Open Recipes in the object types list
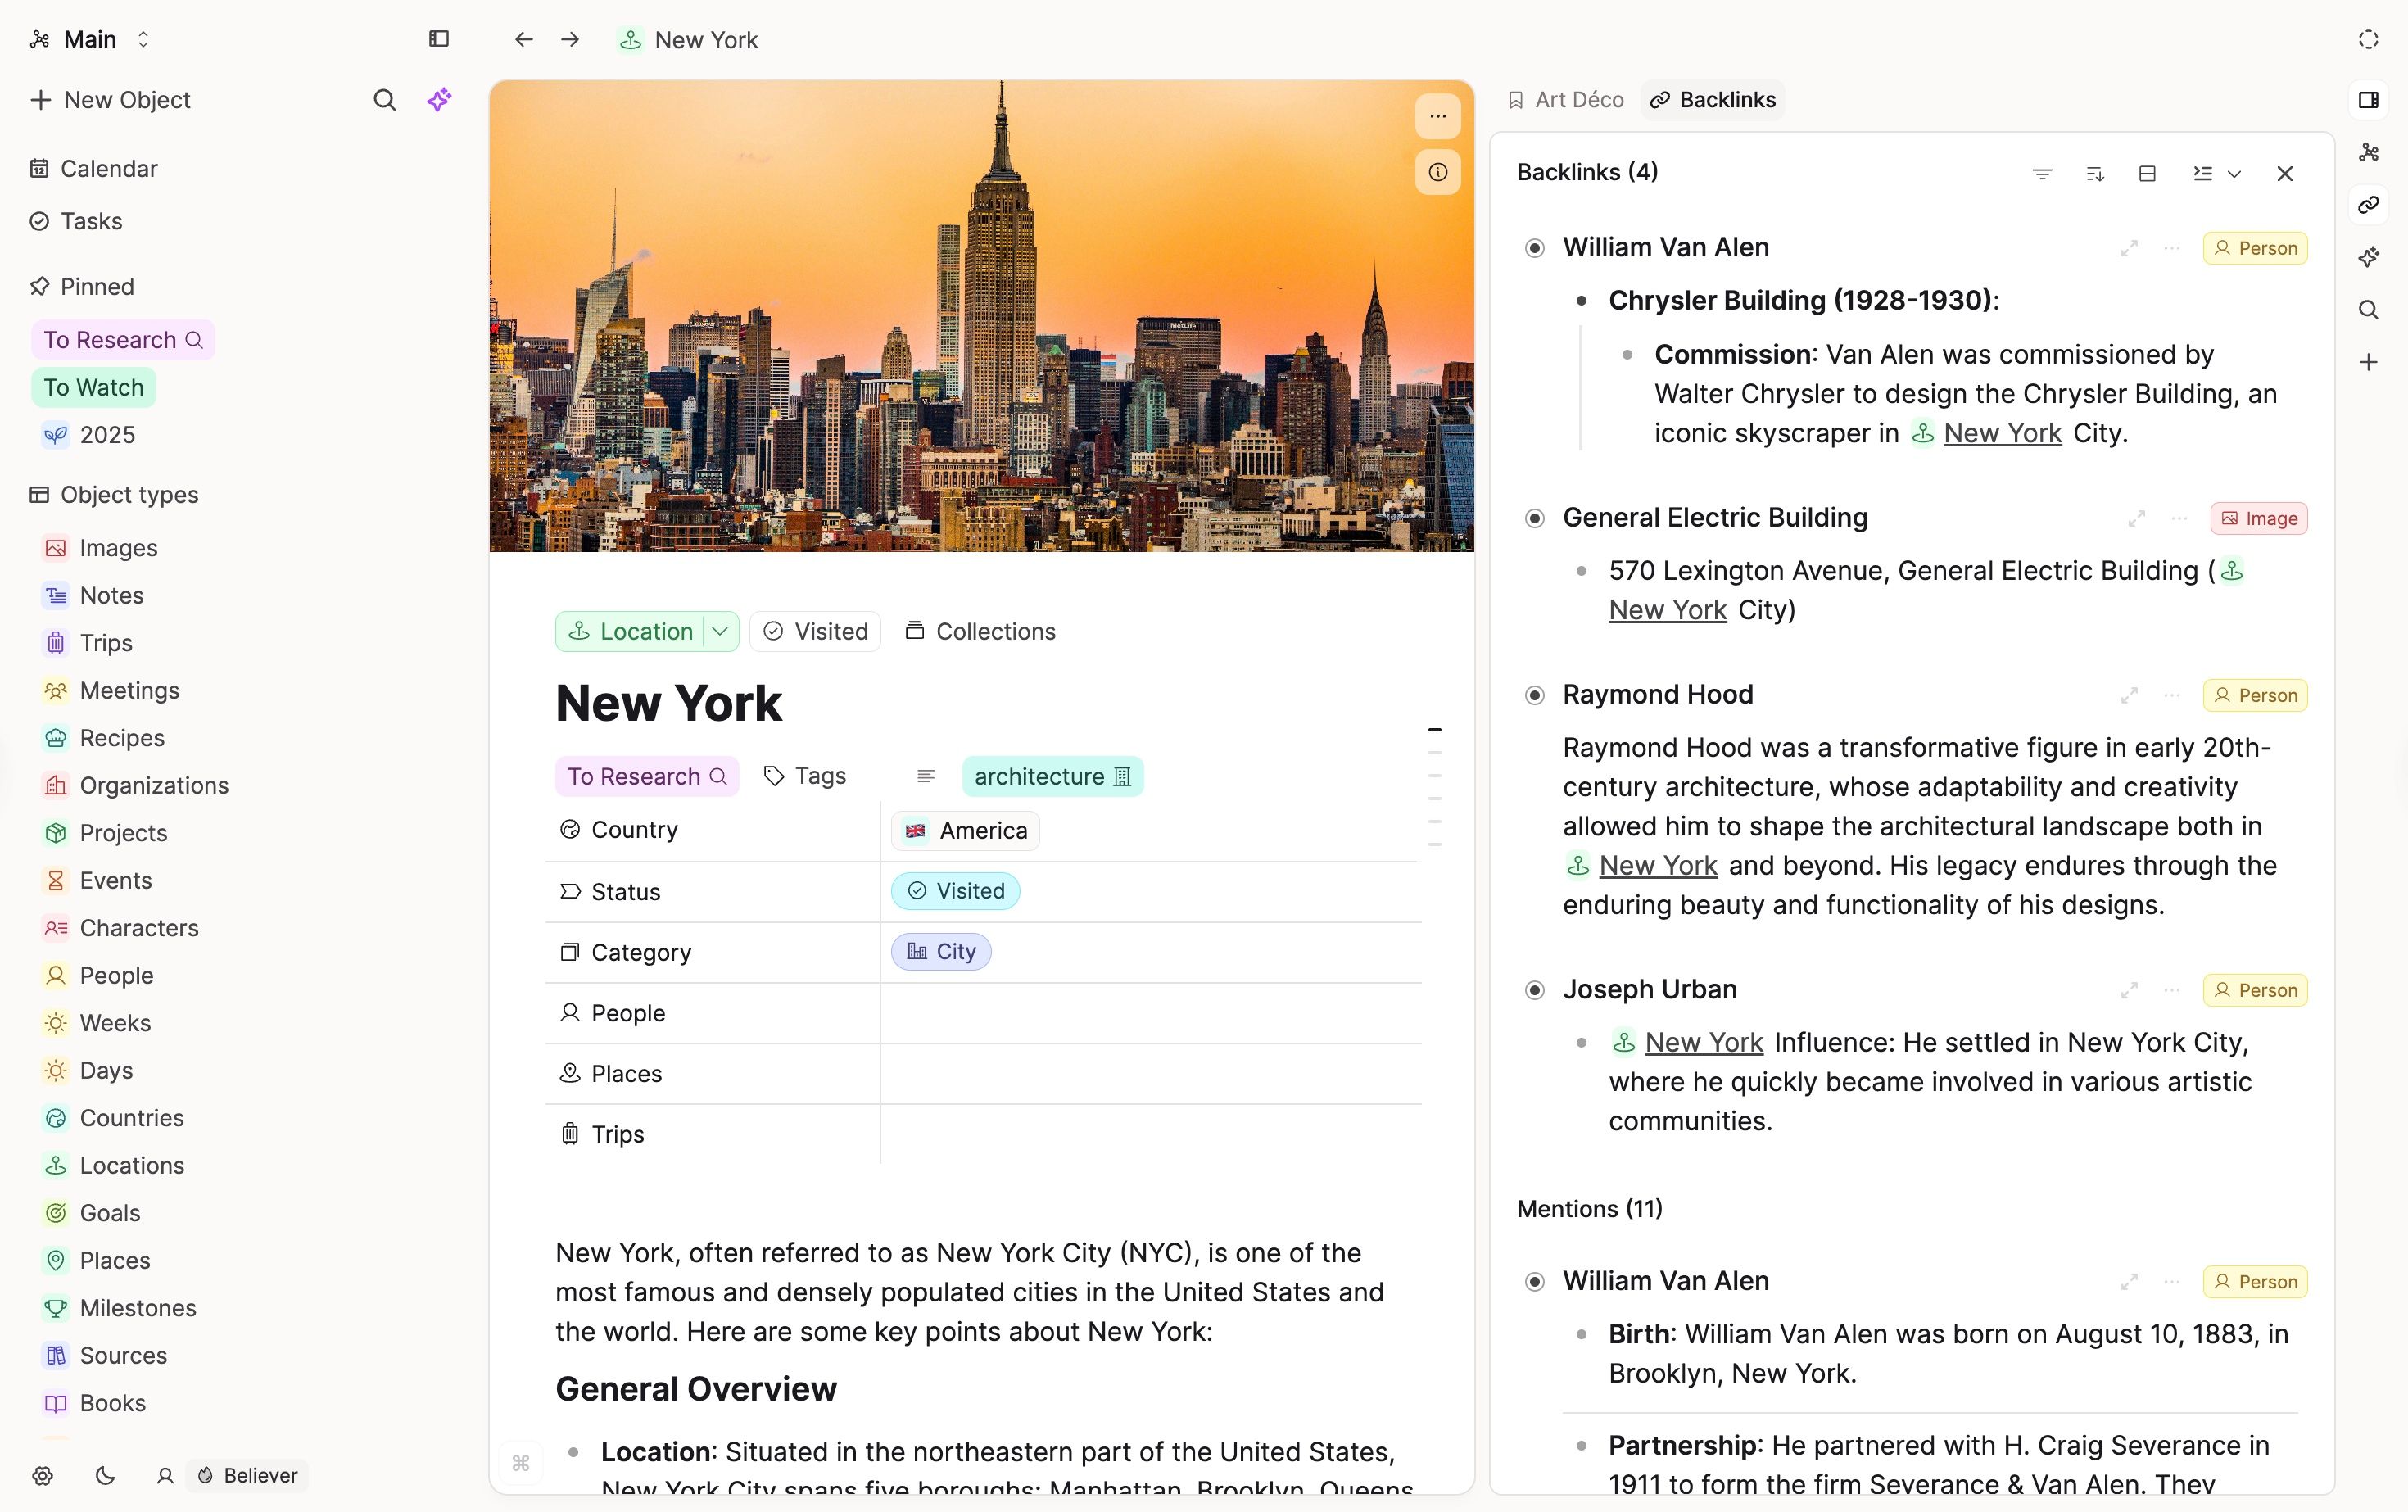The height and width of the screenshot is (1512, 2408). (x=122, y=738)
